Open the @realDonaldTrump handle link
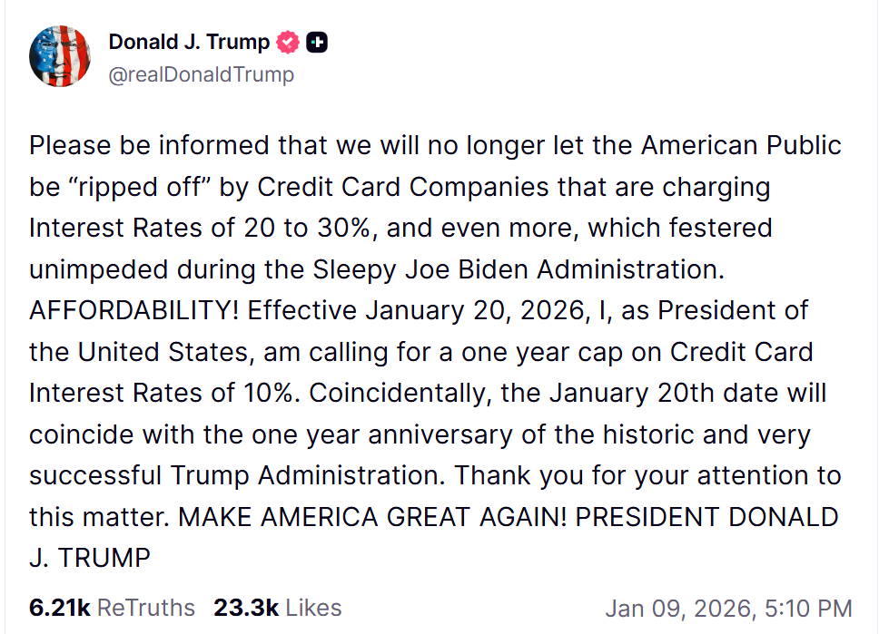 (x=201, y=74)
